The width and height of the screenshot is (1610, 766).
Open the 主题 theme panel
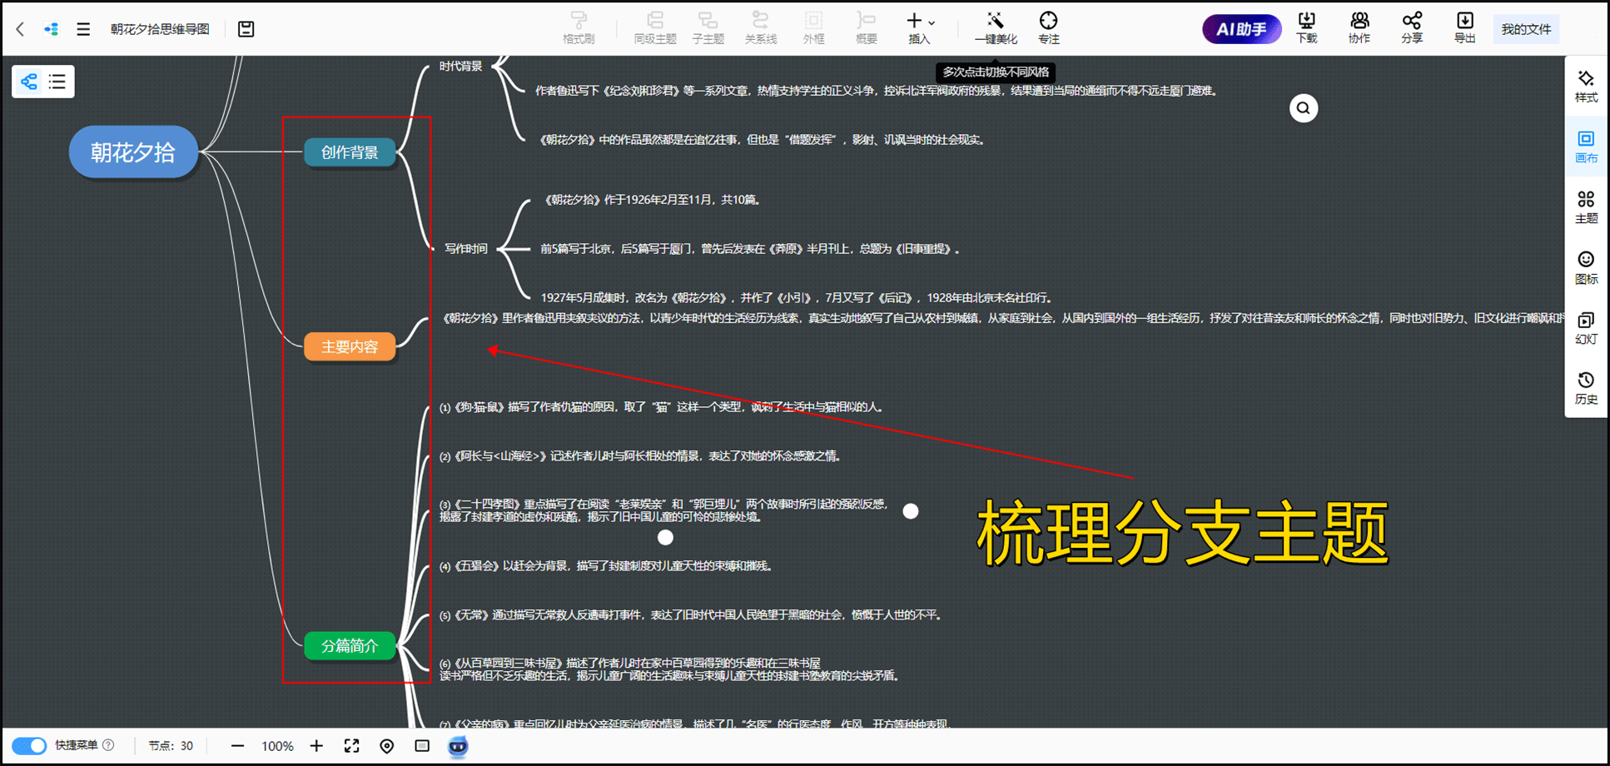point(1586,207)
